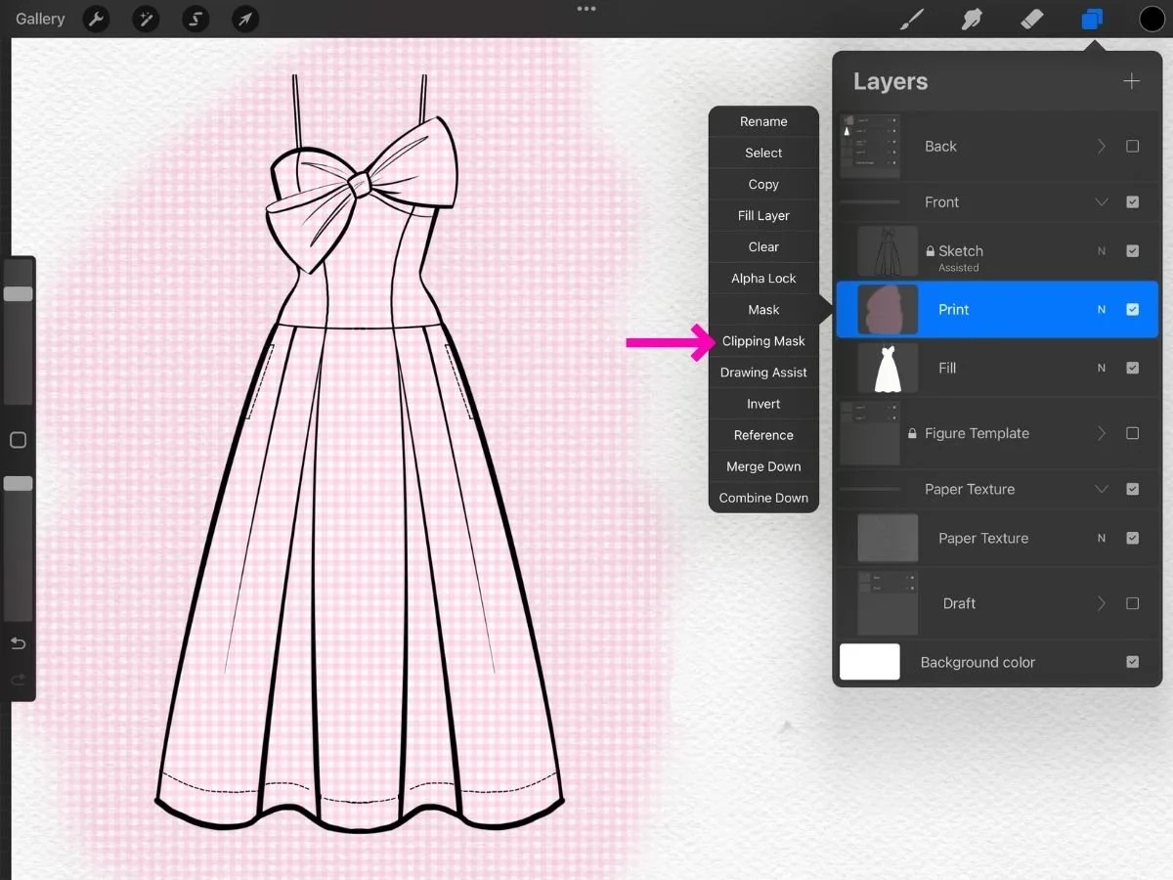Expand the Back group chevron

[x=1102, y=147]
